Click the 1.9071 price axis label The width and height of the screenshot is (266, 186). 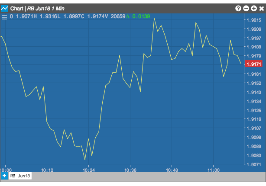254,164
